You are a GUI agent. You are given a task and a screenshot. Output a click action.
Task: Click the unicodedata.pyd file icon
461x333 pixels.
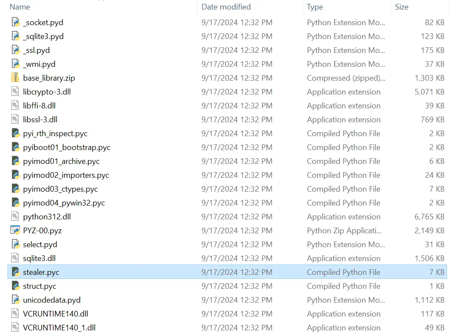point(15,300)
